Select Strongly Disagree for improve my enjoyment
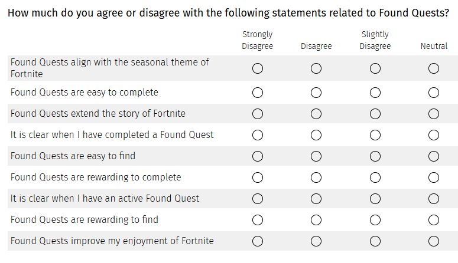458x263 pixels. [x=257, y=241]
